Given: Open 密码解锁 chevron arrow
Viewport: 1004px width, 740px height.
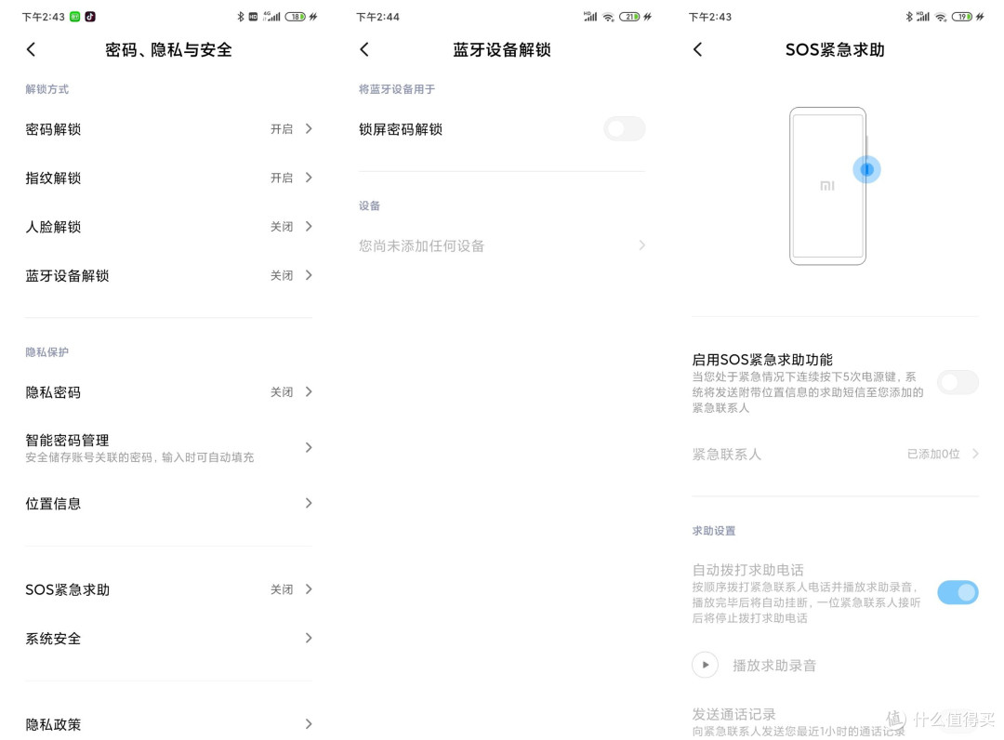Looking at the screenshot, I should tap(309, 128).
